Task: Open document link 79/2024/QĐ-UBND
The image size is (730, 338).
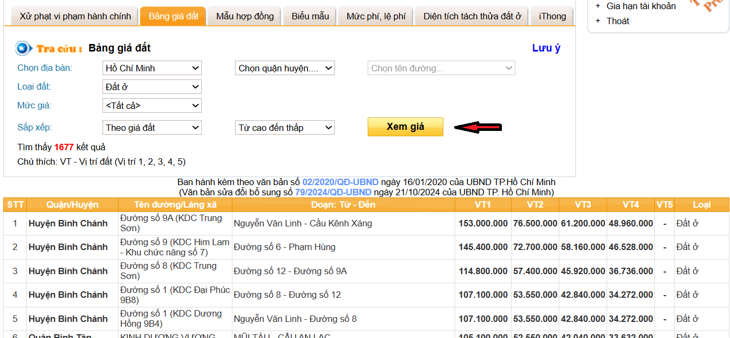Action: [333, 192]
